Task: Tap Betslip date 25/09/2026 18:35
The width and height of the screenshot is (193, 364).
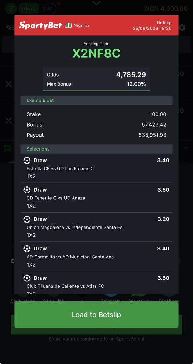Action: 152,28
